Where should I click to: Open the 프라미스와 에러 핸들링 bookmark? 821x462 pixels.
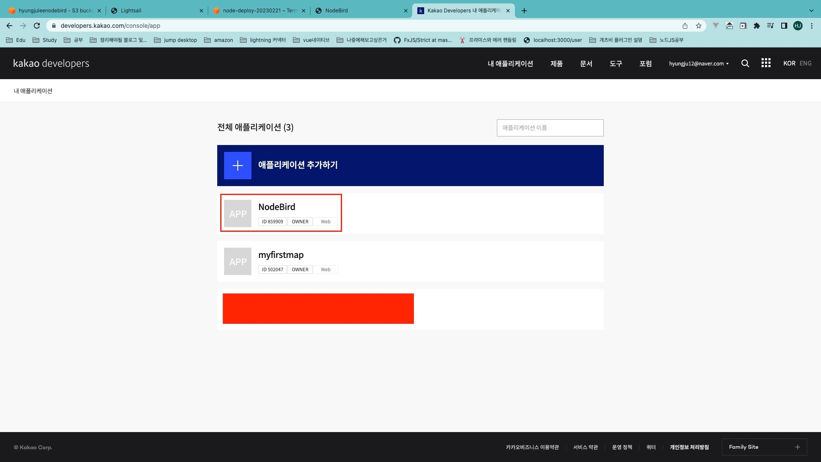click(x=488, y=40)
